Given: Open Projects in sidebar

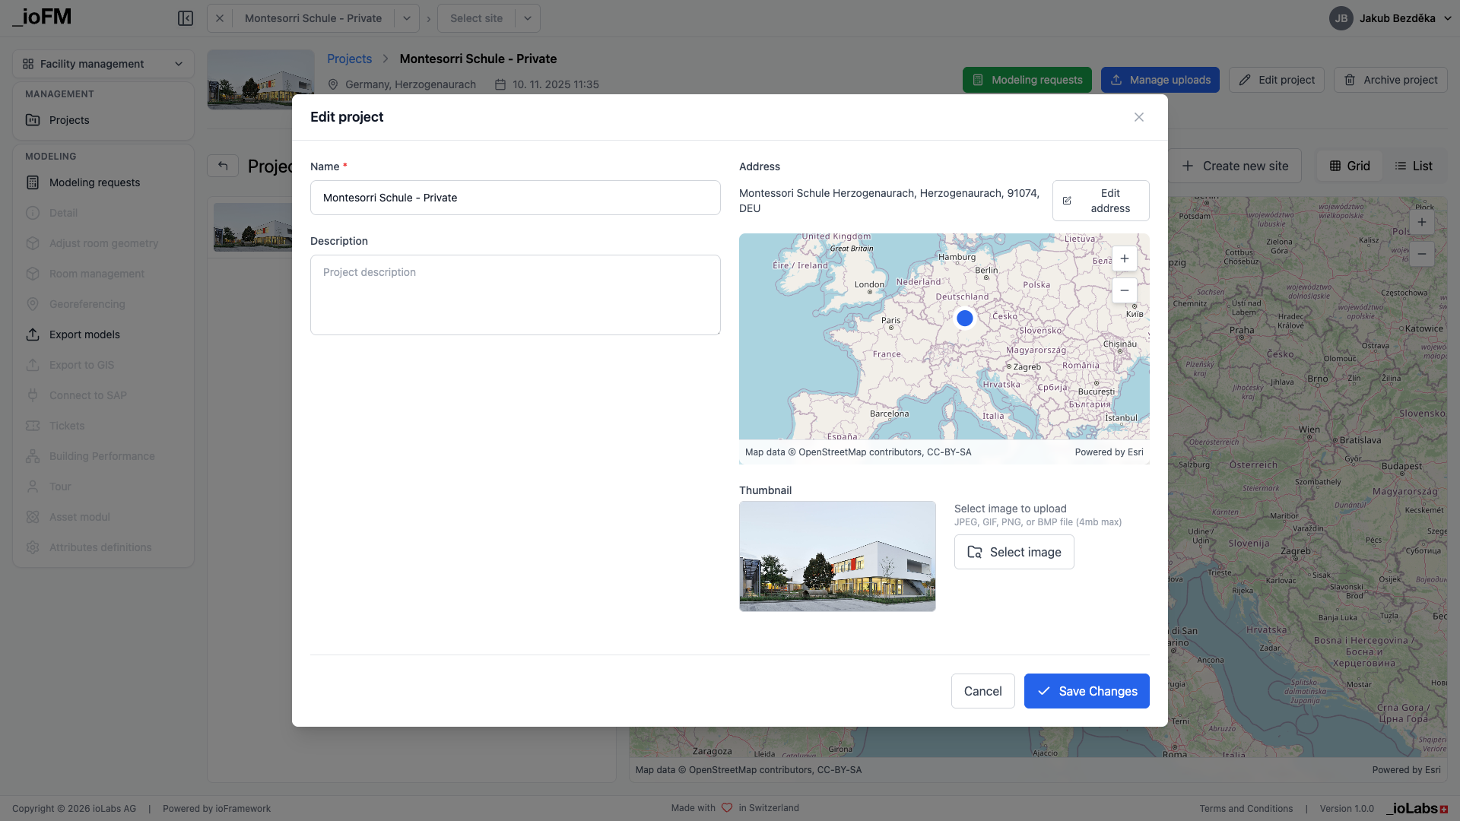Looking at the screenshot, I should (x=69, y=120).
